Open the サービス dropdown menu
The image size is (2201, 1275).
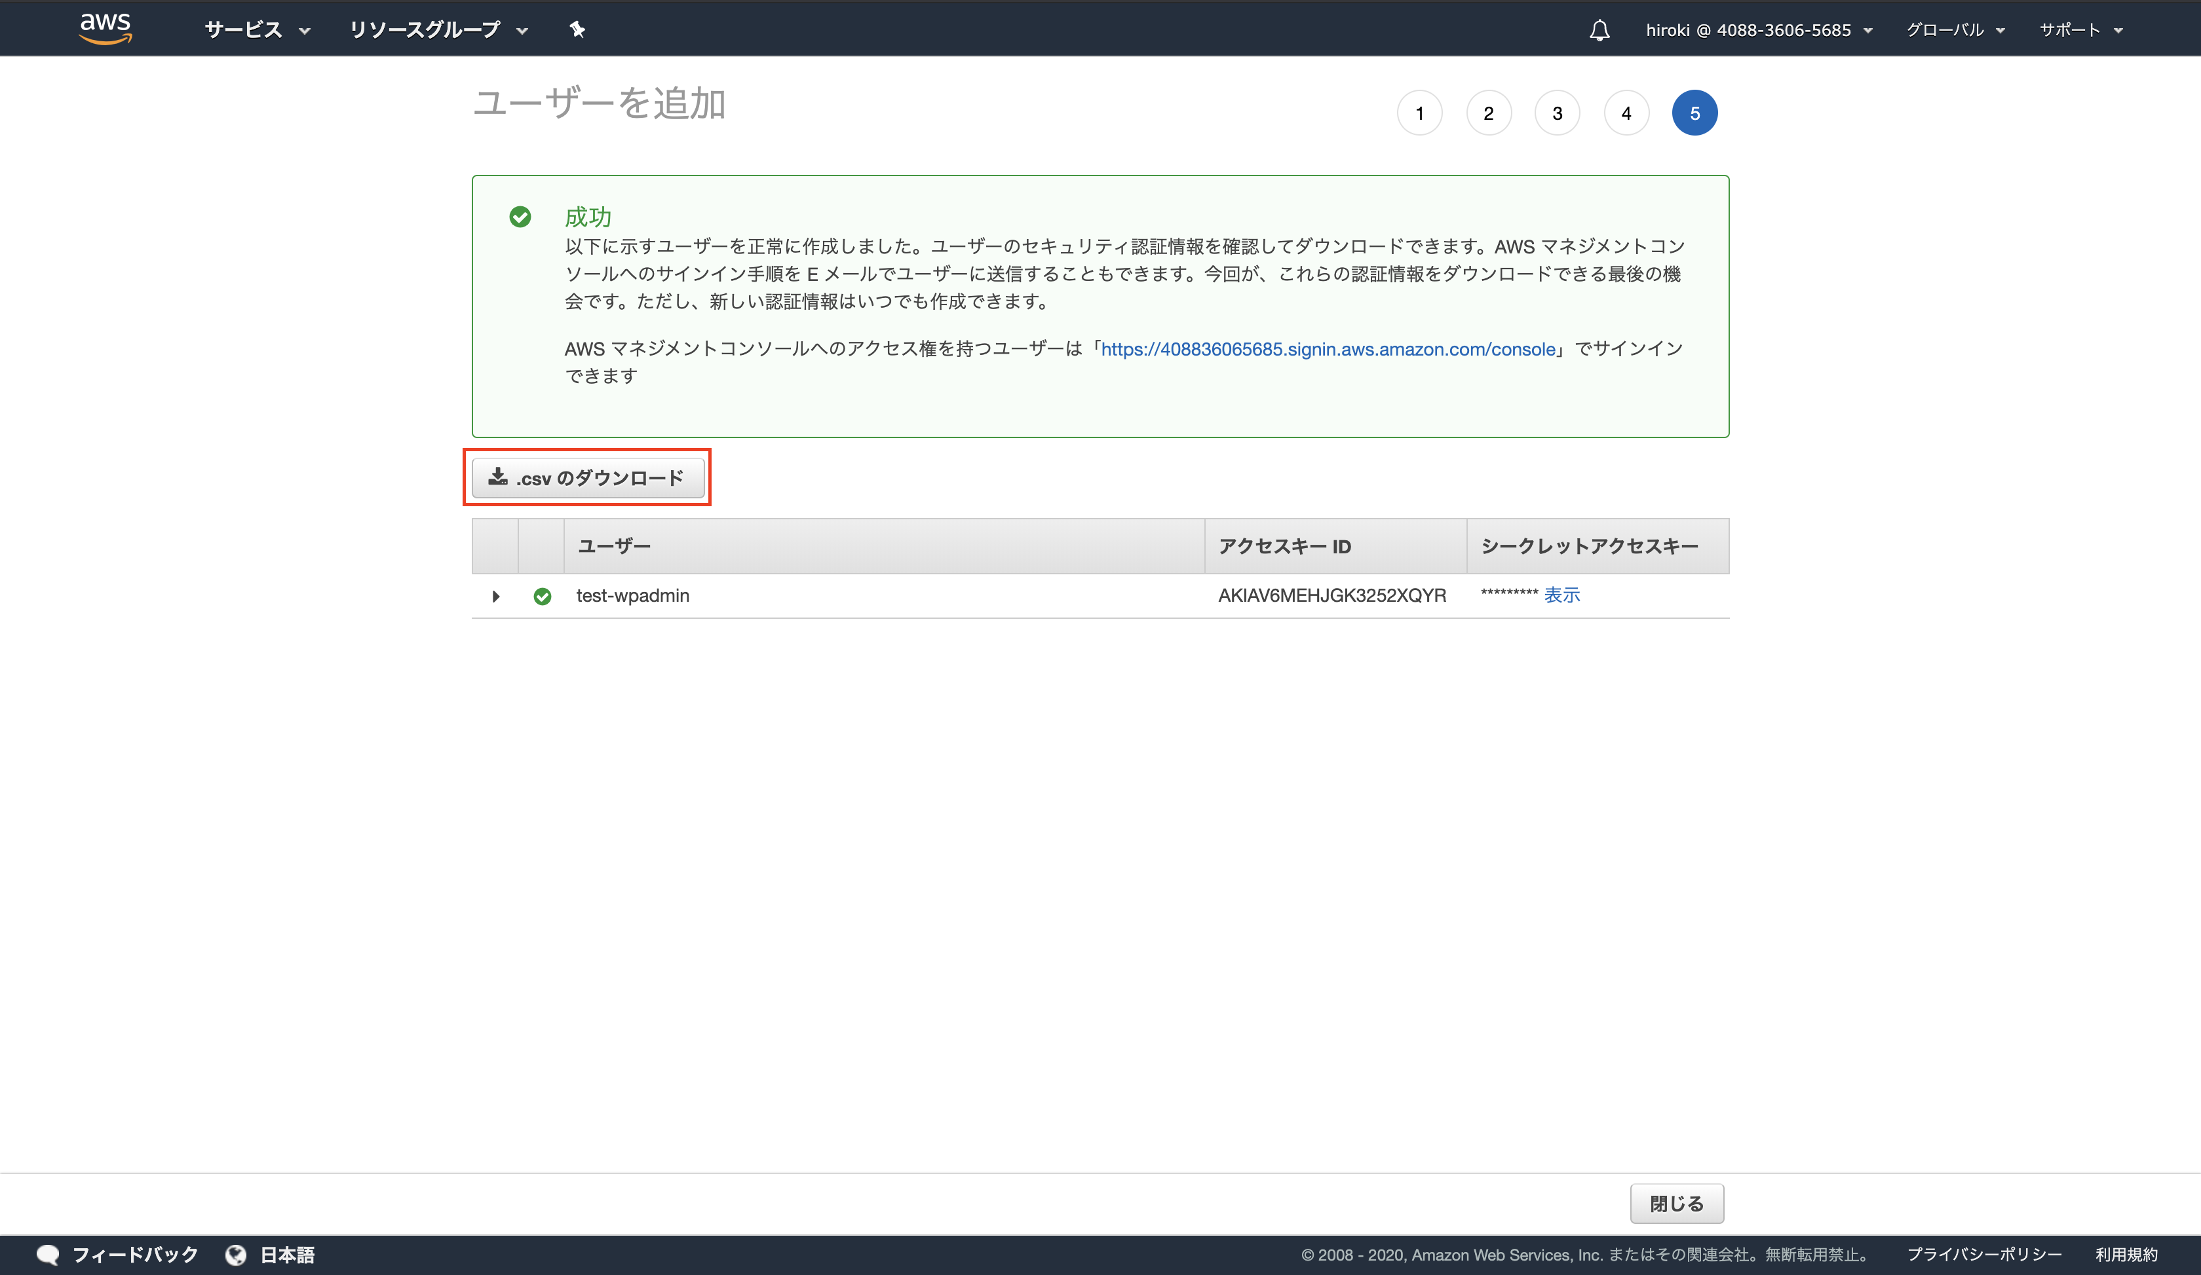point(257,29)
